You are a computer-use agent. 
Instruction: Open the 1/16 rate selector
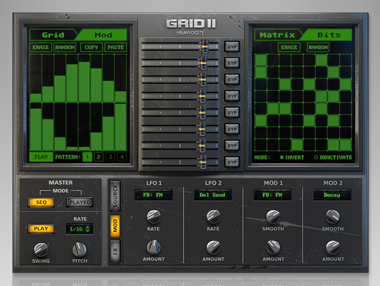[79, 229]
